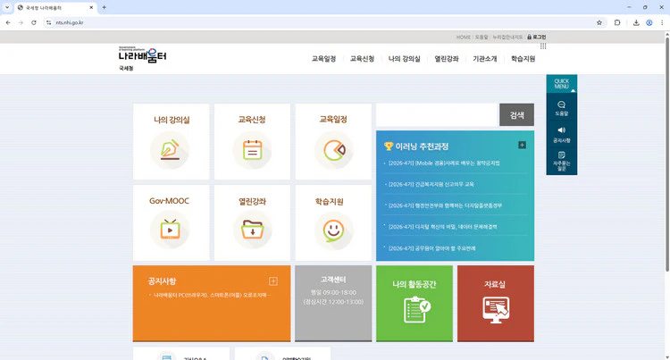This screenshot has height=360, width=670.
Task: Open the grid sitemap icon below 로그인
Action: pyautogui.click(x=543, y=46)
